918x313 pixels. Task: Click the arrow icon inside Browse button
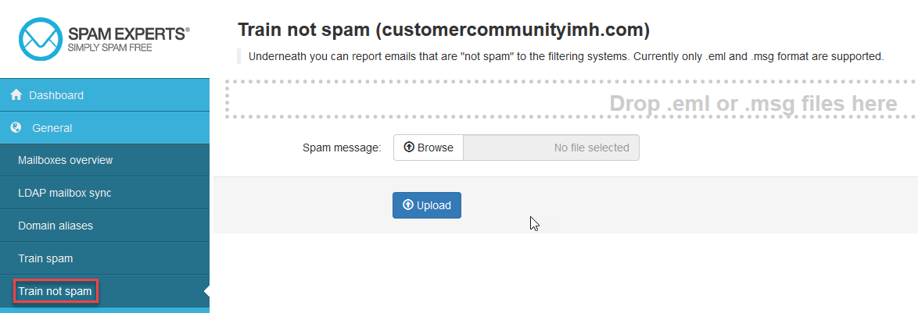point(409,148)
